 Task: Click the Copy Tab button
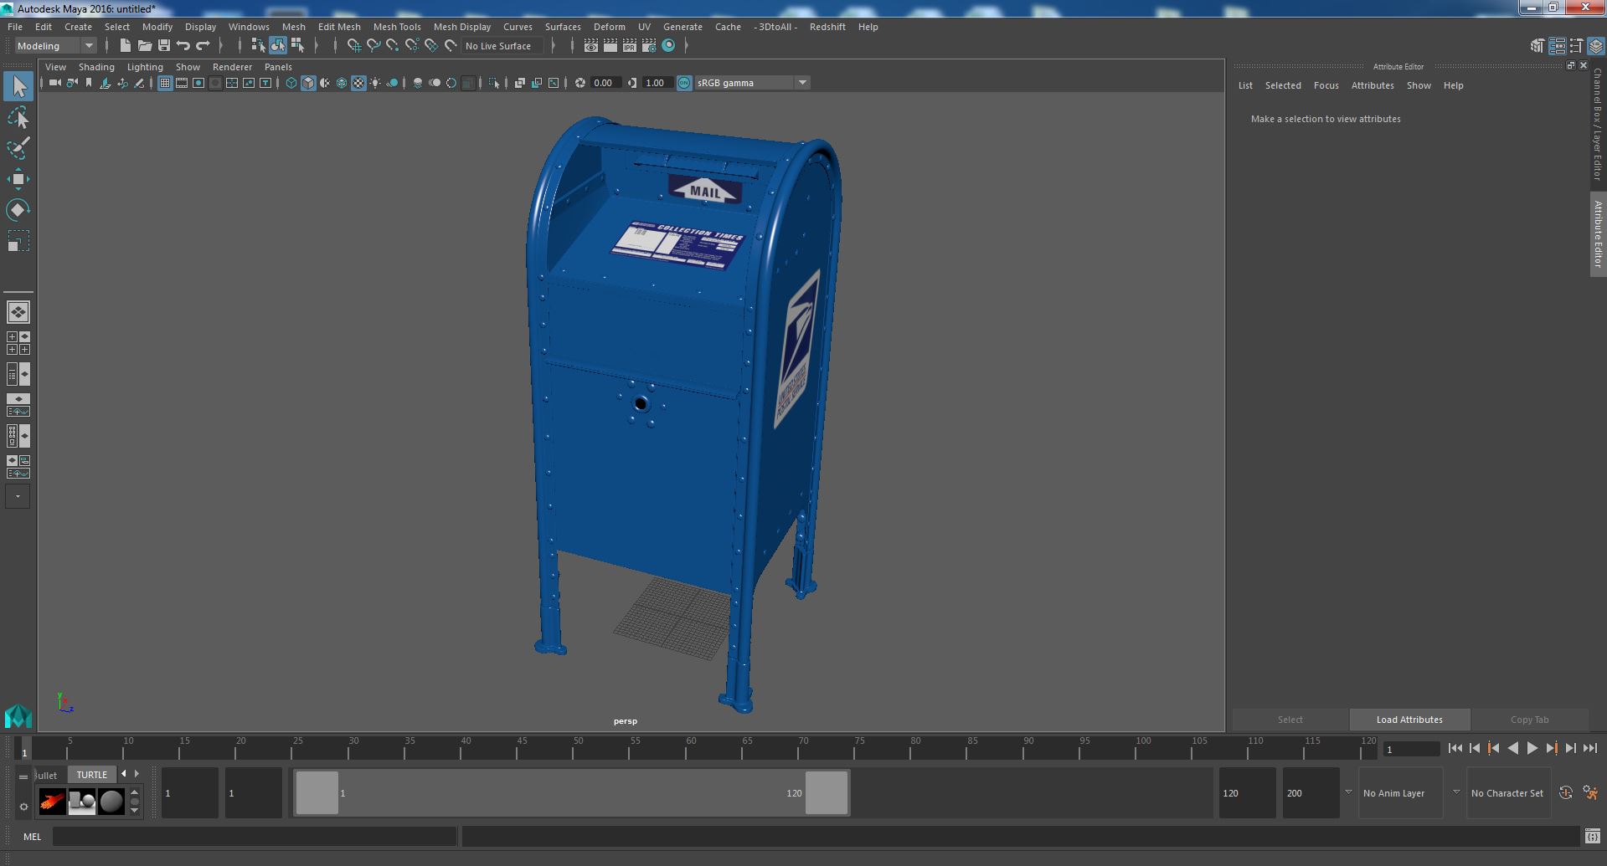pos(1529,720)
